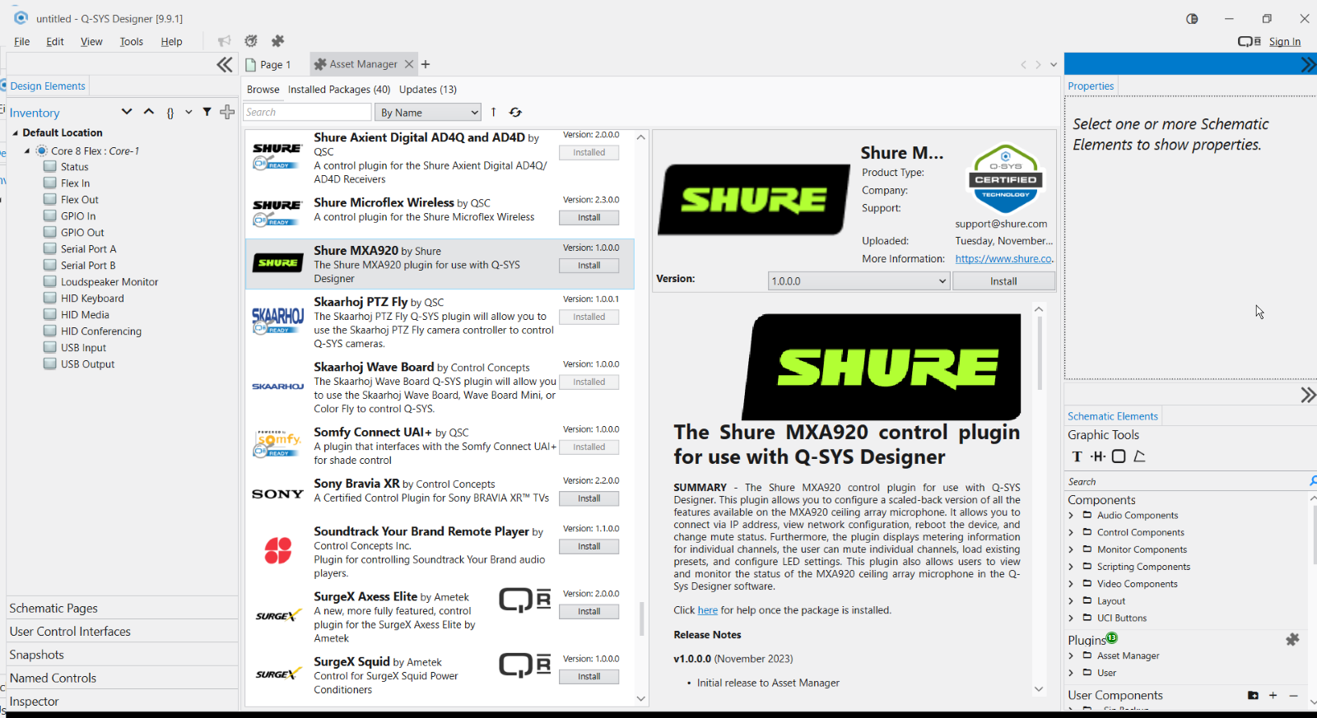Collapse the Core 8 Flex tree node
This screenshot has height=718, width=1317.
pyautogui.click(x=27, y=151)
